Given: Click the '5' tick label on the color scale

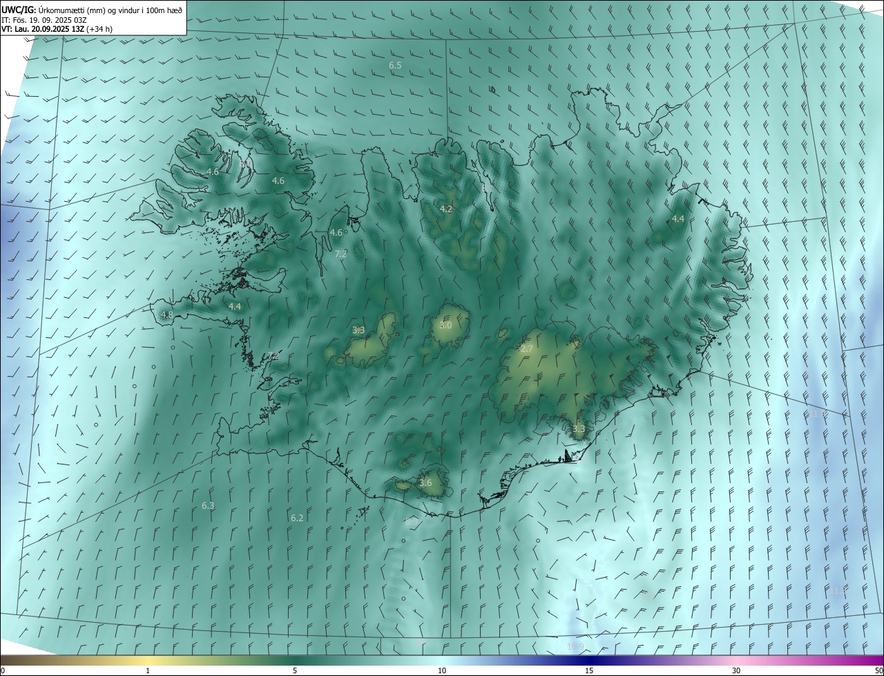Looking at the screenshot, I should click(x=295, y=670).
